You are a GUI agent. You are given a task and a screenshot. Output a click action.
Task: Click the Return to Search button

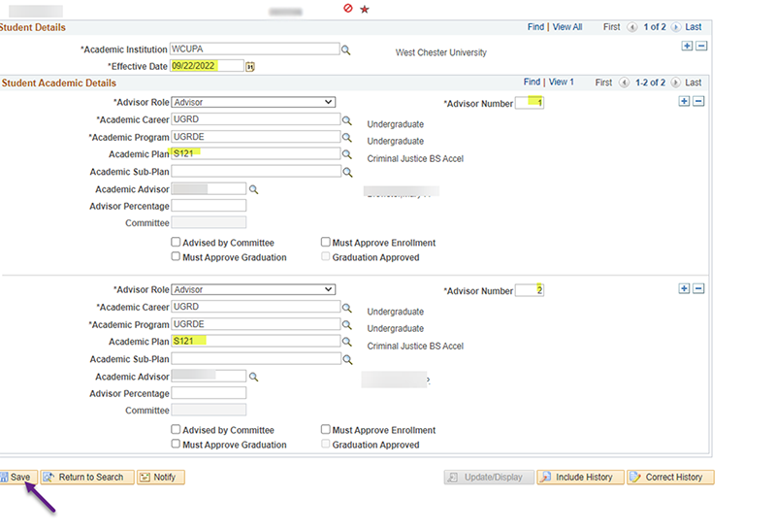click(x=83, y=478)
